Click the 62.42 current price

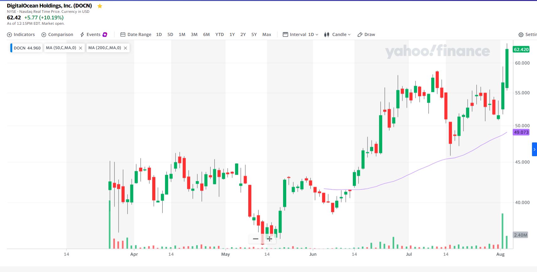pos(14,18)
